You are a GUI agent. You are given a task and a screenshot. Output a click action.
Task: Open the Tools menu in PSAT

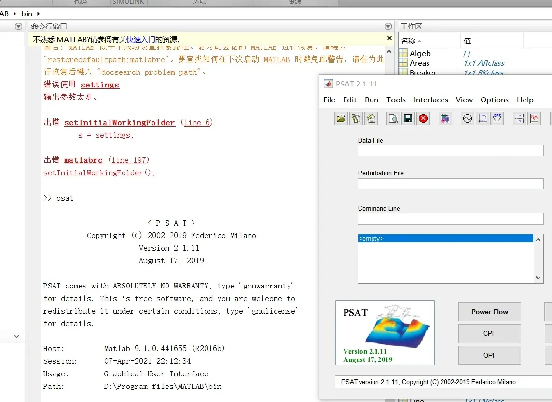[396, 100]
